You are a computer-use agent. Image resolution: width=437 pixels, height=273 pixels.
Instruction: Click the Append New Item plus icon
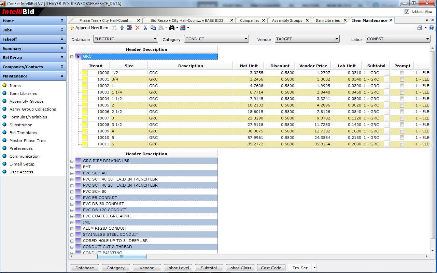72,28
